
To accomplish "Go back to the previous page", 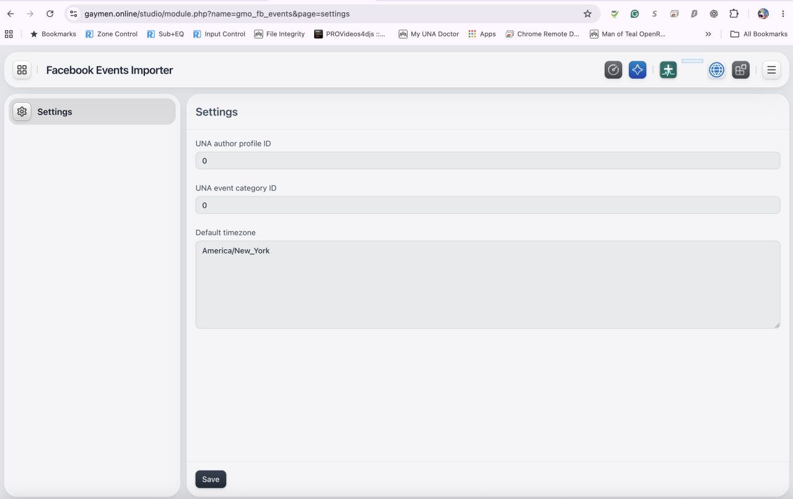I will coord(11,14).
